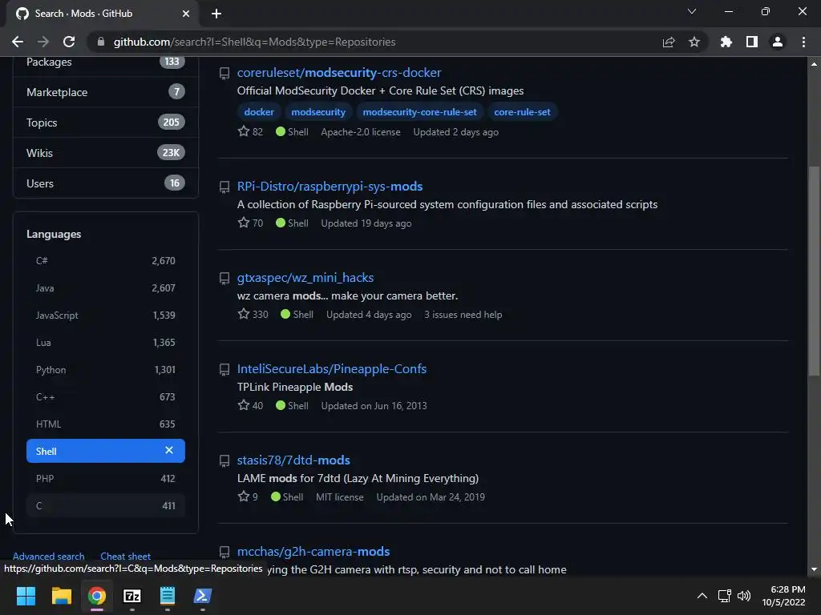Open 3 issues need help link
The image size is (821, 615).
pyautogui.click(x=463, y=314)
